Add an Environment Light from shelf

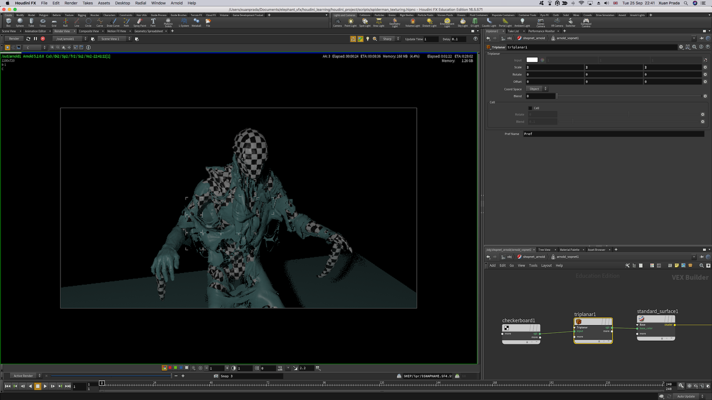click(447, 23)
